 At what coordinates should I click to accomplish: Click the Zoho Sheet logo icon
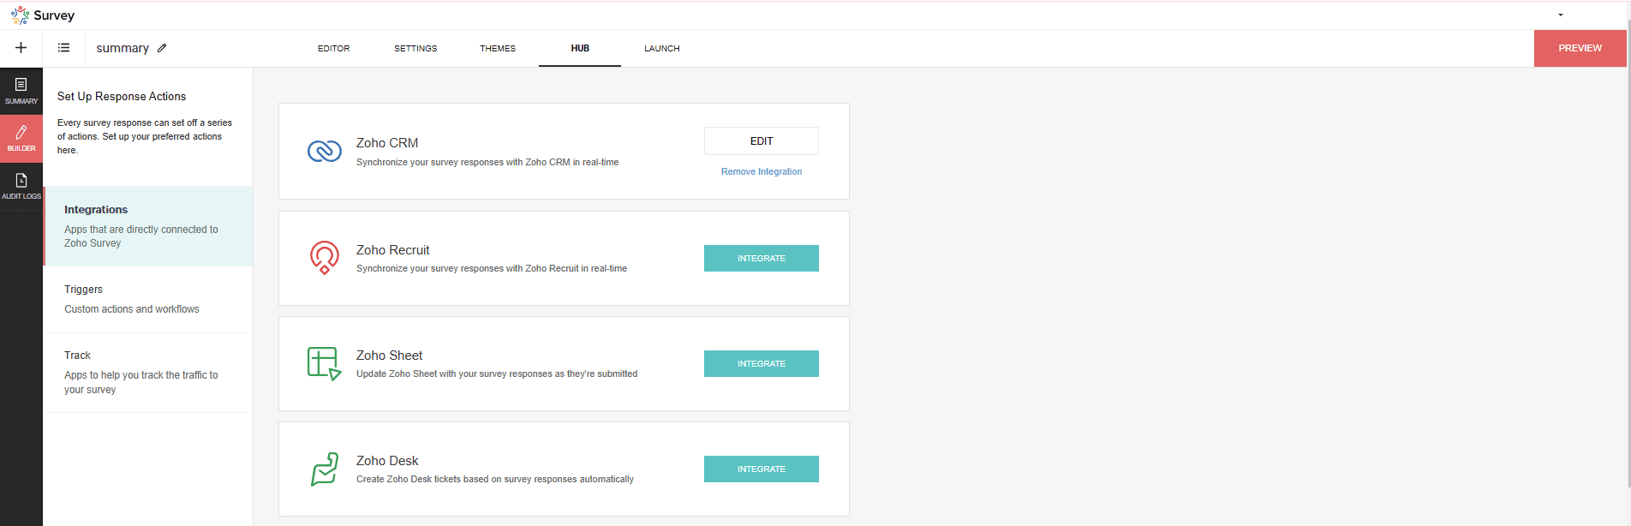(325, 363)
